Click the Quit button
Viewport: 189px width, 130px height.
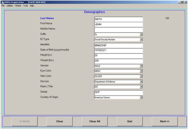130,121
